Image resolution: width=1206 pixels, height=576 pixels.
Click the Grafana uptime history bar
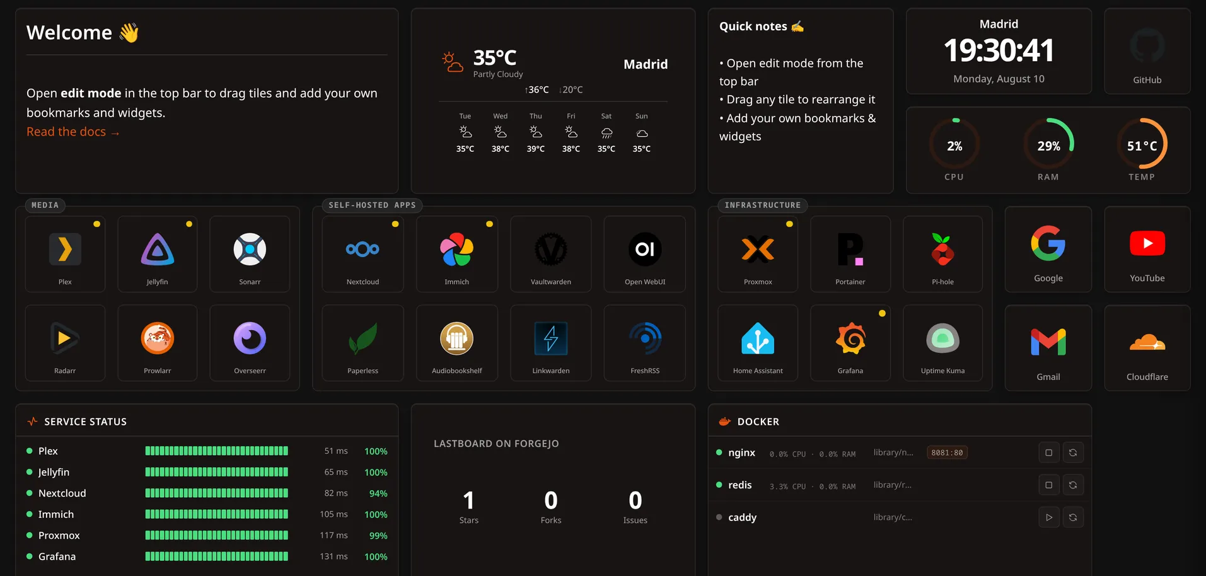click(x=217, y=556)
